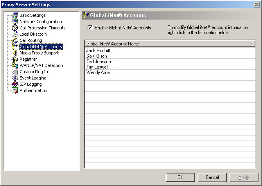Click the Call Routing phone icon
This screenshot has width=262, height=186.
[x=15, y=40]
